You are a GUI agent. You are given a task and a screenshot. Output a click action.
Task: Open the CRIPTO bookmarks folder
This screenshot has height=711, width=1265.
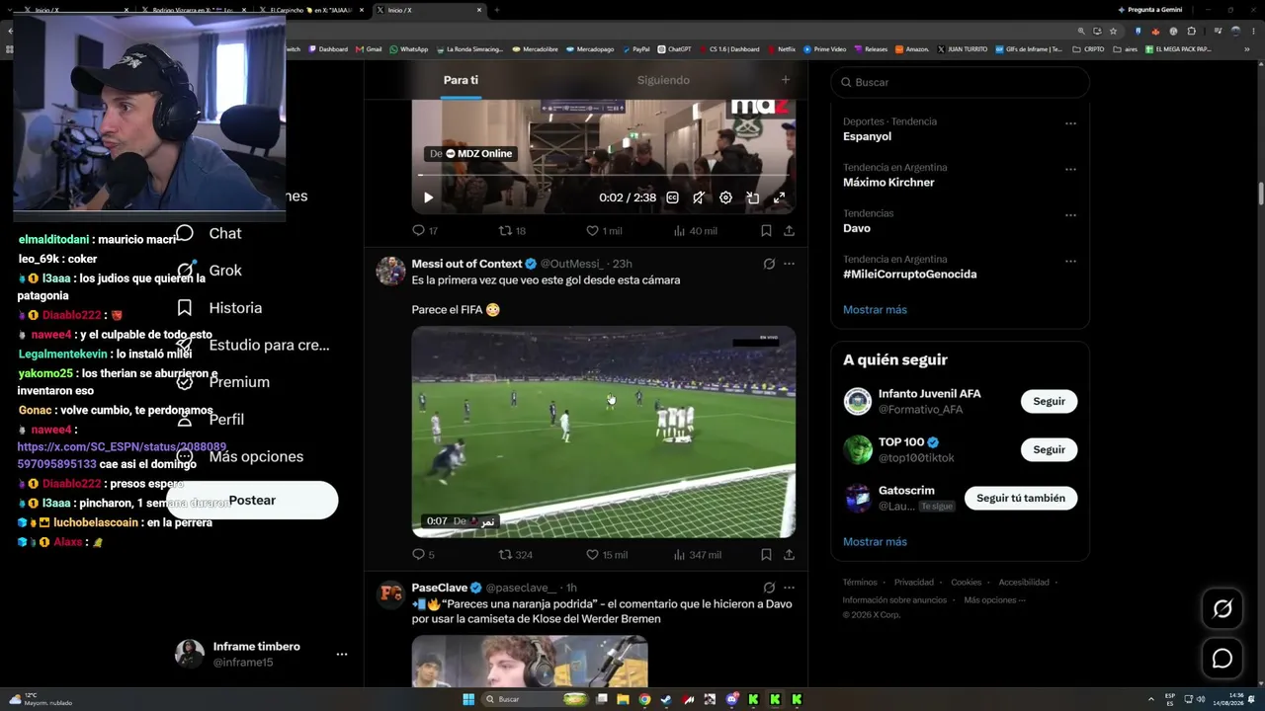click(x=1088, y=49)
